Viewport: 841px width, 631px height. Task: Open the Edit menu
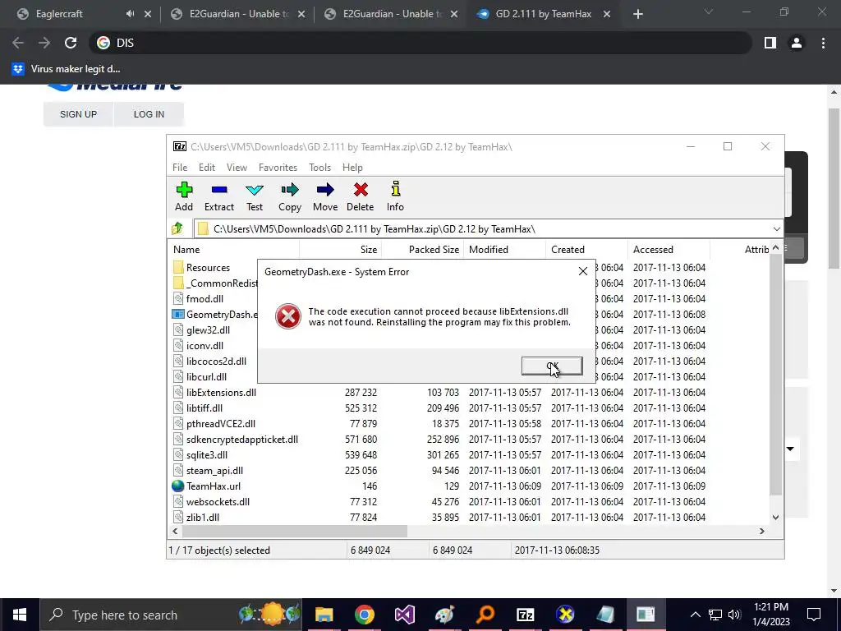pos(206,168)
